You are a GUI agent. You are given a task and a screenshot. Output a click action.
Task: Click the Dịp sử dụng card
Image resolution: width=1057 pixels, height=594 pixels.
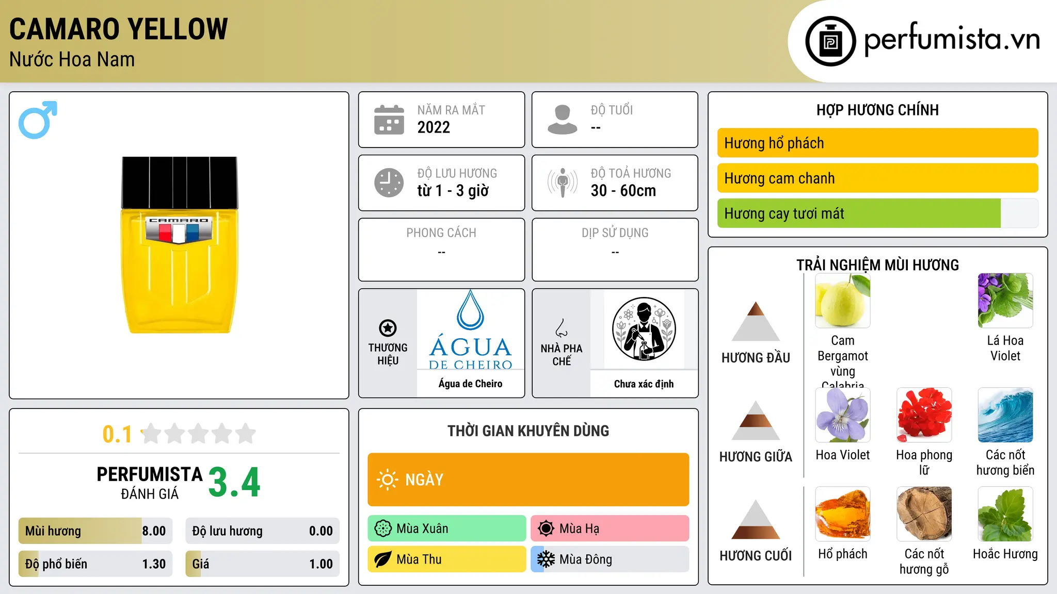(615, 250)
